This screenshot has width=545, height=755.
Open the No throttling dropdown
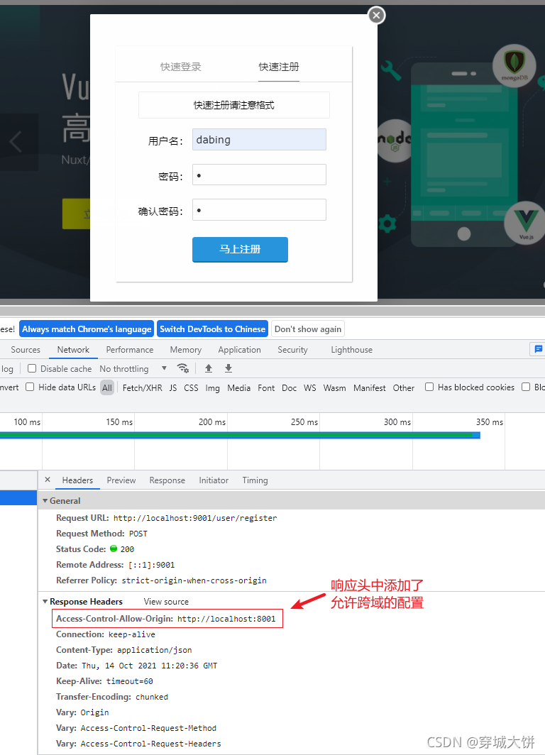click(133, 369)
